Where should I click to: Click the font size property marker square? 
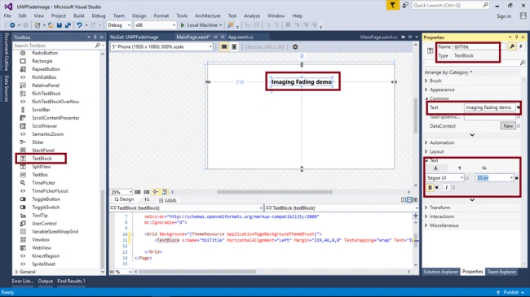click(516, 178)
